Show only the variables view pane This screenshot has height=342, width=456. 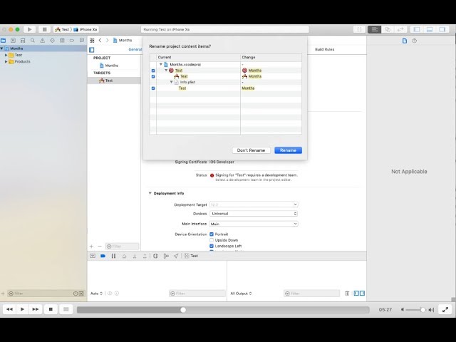tap(356, 294)
